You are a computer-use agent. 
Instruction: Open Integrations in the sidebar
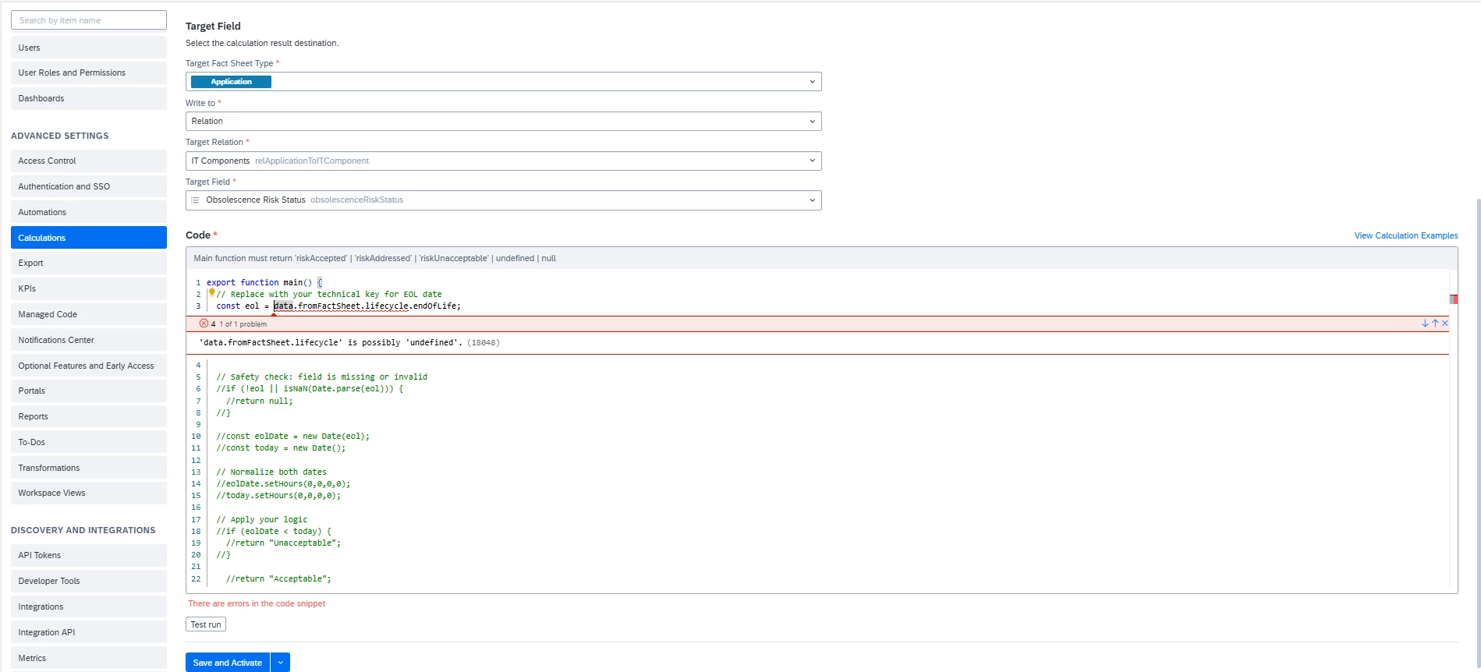(89, 607)
